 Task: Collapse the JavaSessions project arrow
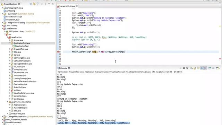coord(2,28)
